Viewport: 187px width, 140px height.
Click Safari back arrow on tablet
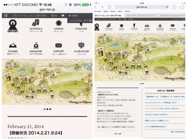click(x=95, y=7)
